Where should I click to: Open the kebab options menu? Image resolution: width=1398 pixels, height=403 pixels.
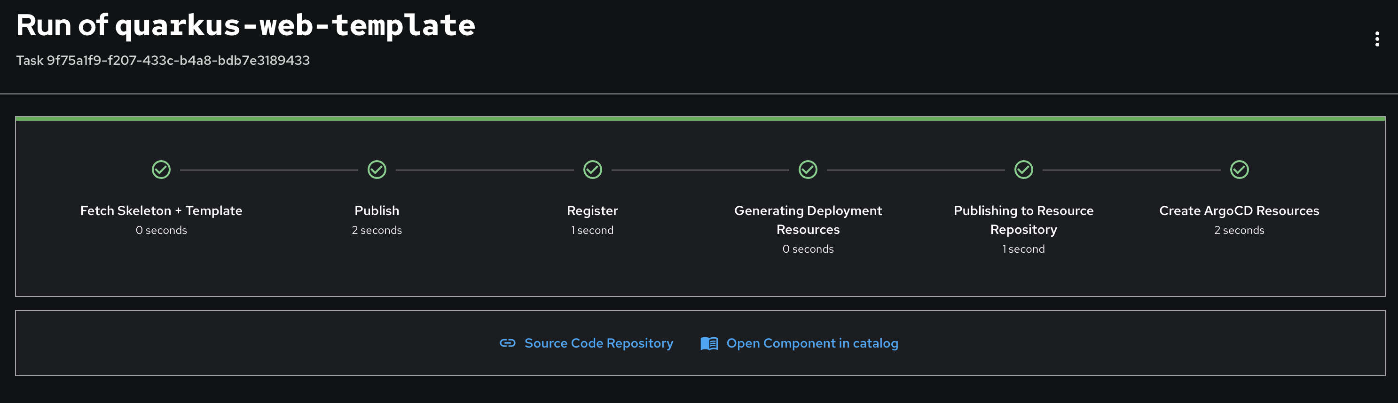coord(1377,39)
